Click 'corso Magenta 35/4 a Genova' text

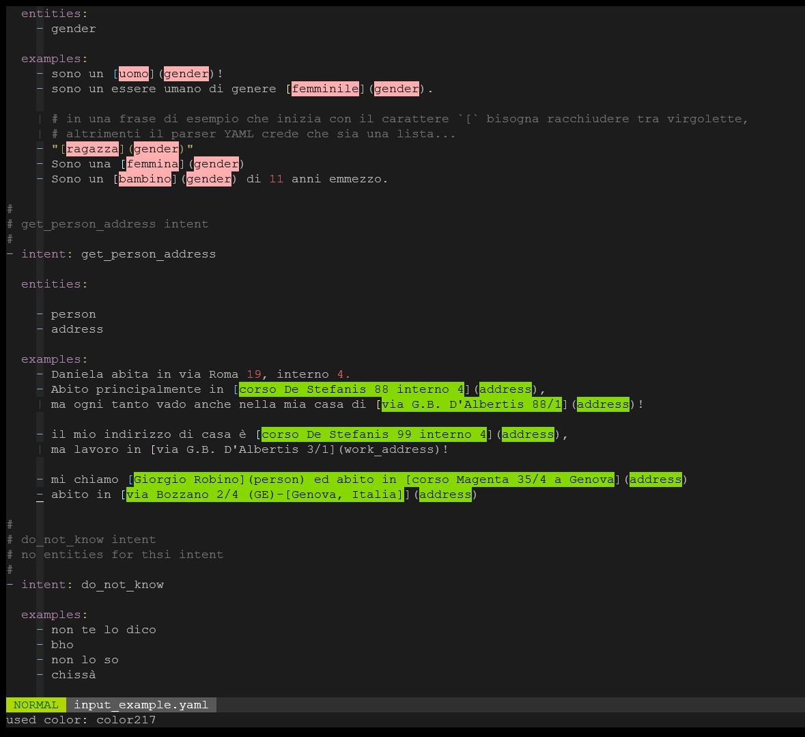click(513, 479)
